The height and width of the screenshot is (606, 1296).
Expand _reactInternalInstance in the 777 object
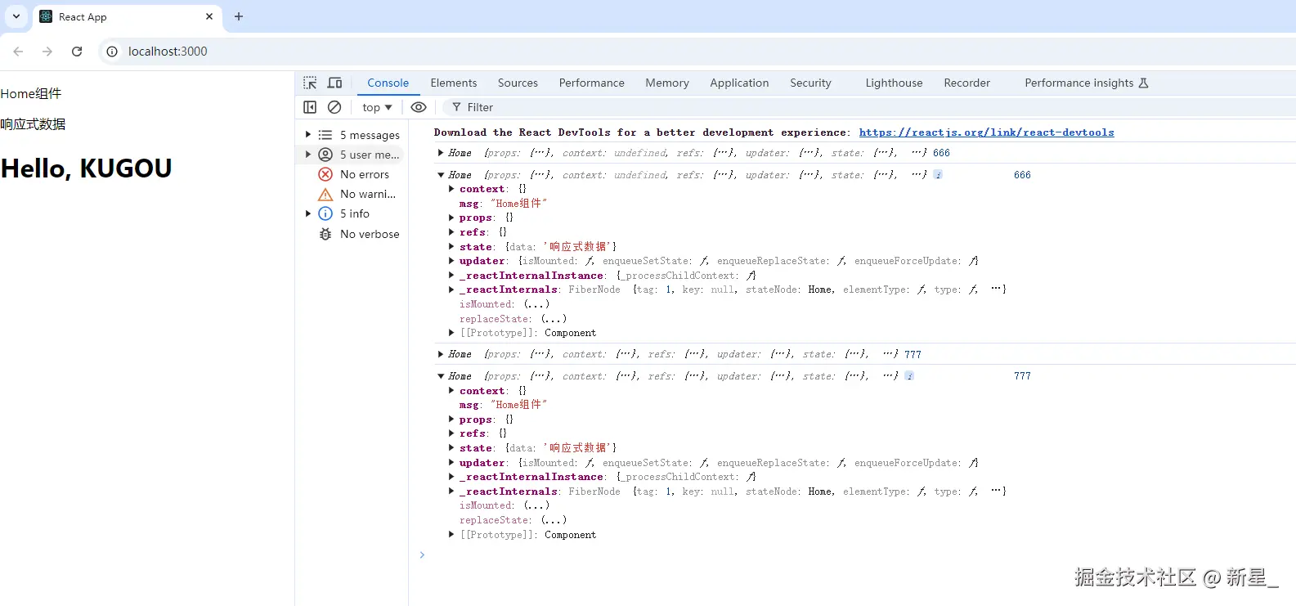[x=451, y=477]
